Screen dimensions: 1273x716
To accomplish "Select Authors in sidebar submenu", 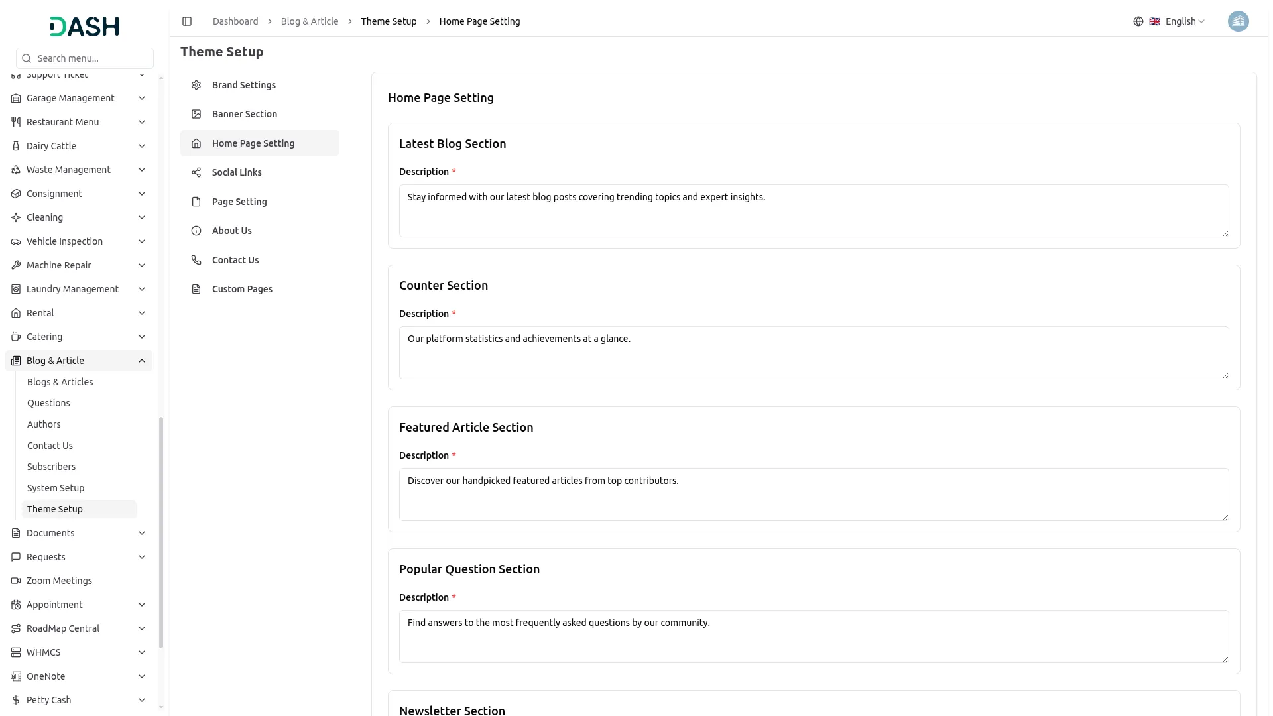I will [x=44, y=424].
